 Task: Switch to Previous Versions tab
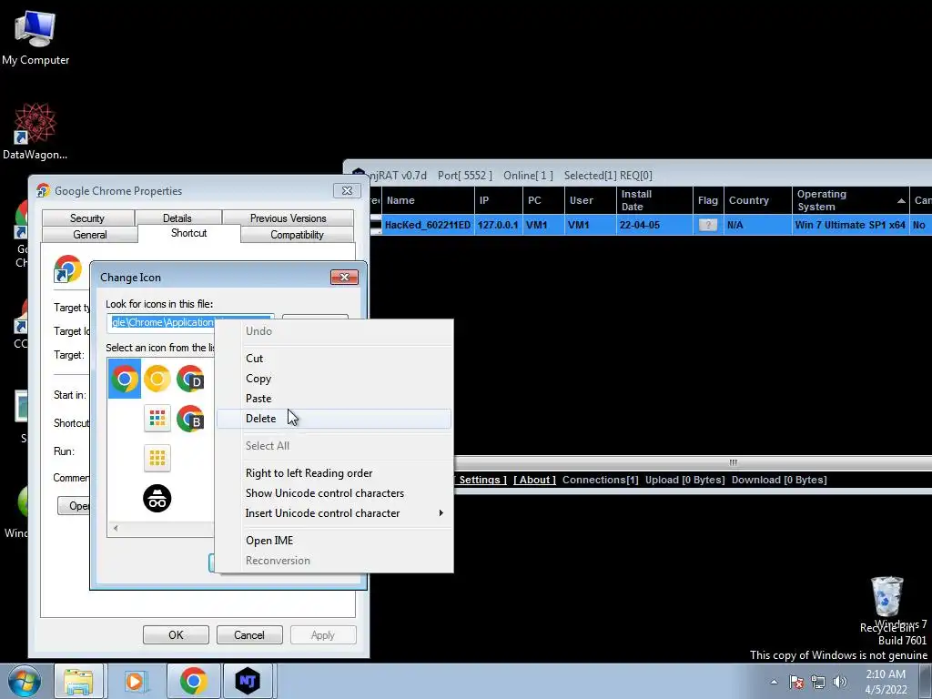pos(289,218)
